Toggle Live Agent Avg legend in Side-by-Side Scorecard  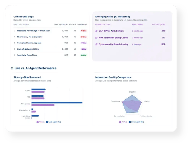pyautogui.click(x=53, y=122)
